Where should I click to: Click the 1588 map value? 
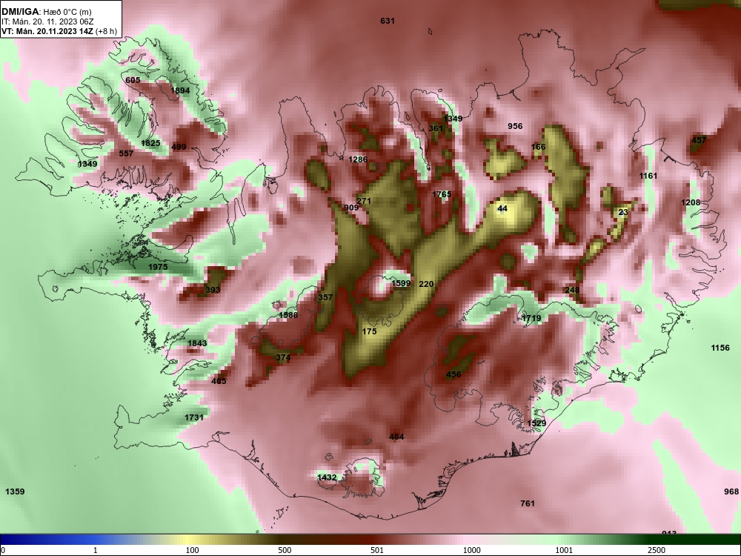pyautogui.click(x=288, y=315)
